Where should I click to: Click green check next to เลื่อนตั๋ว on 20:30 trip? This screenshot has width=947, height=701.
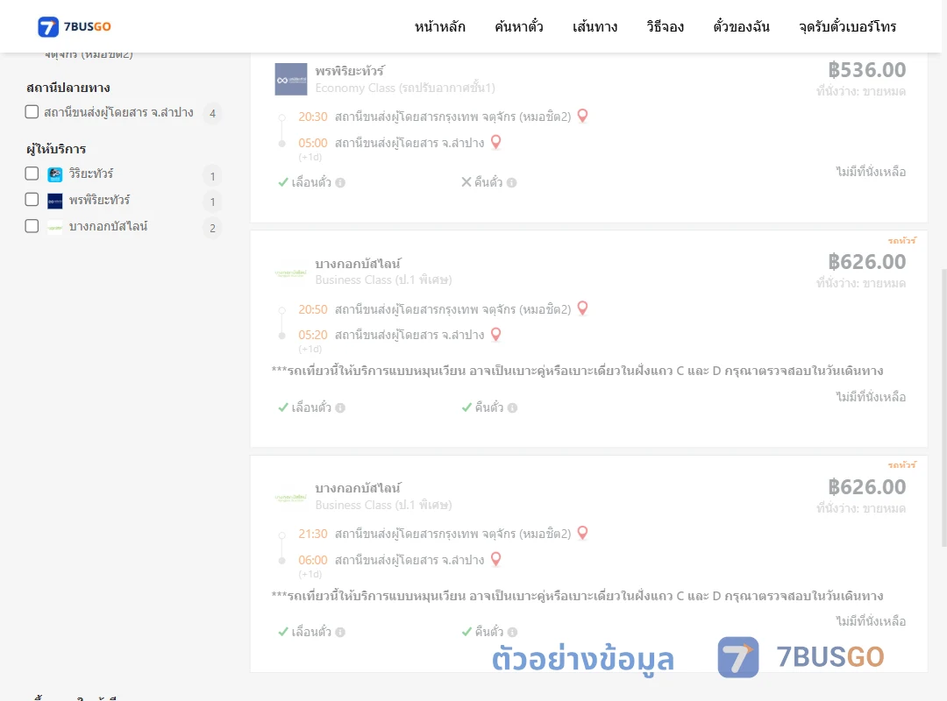(282, 182)
